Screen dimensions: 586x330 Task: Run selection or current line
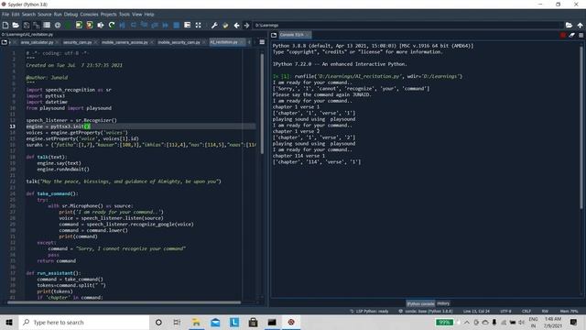click(101, 25)
